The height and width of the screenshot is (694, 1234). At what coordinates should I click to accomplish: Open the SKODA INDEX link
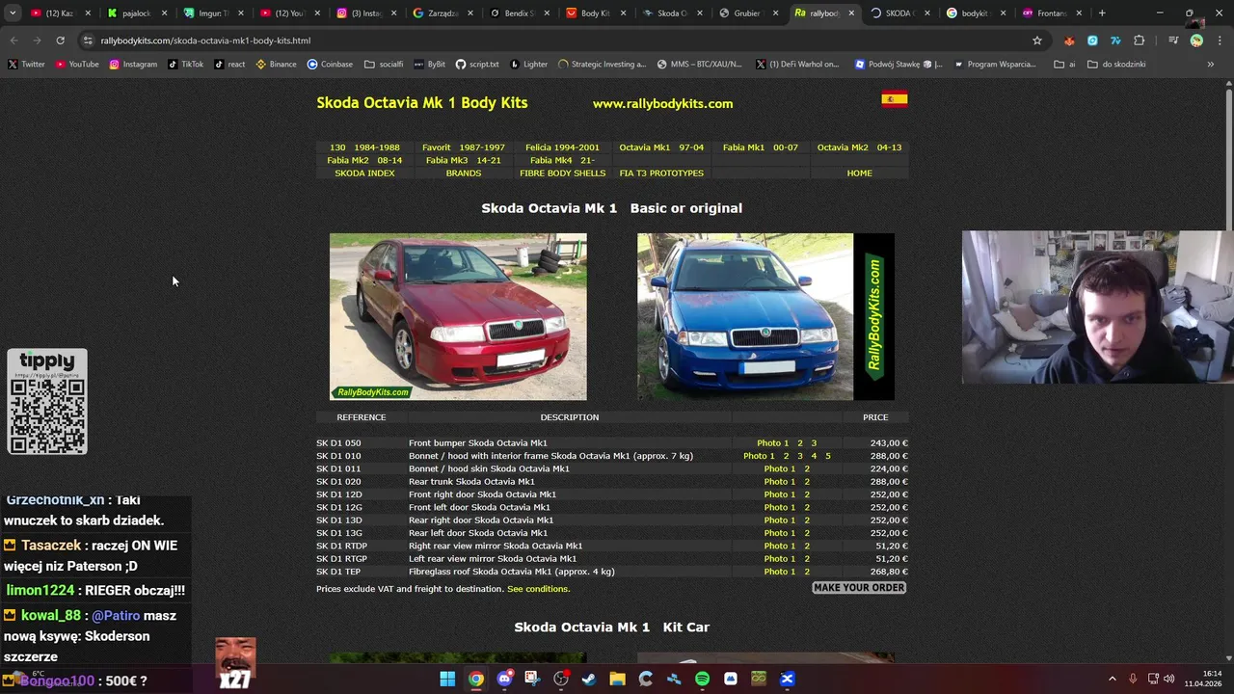coord(364,173)
